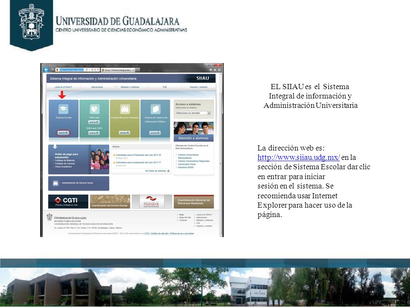The width and height of the screenshot is (410, 307).
Task: Open http://www.siiau.udg.mx/ hyperlink in slide text
Action: coord(299,157)
